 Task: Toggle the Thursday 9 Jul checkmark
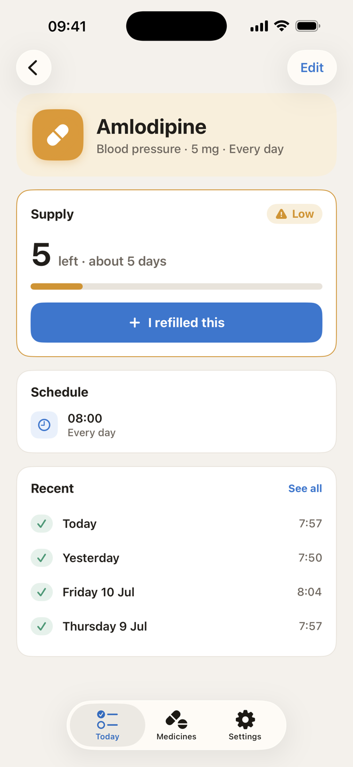point(42,626)
